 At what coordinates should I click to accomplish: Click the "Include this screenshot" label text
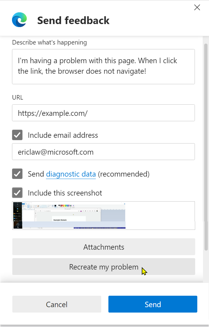click(x=65, y=193)
